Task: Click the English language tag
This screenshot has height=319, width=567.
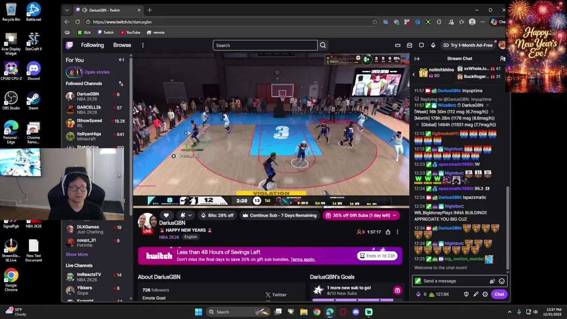Action: (x=190, y=237)
